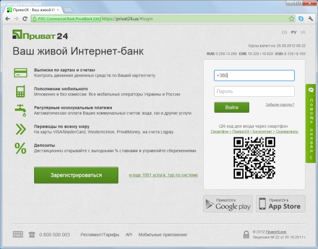
Task: Click the card statements icon
Action: 20,73
